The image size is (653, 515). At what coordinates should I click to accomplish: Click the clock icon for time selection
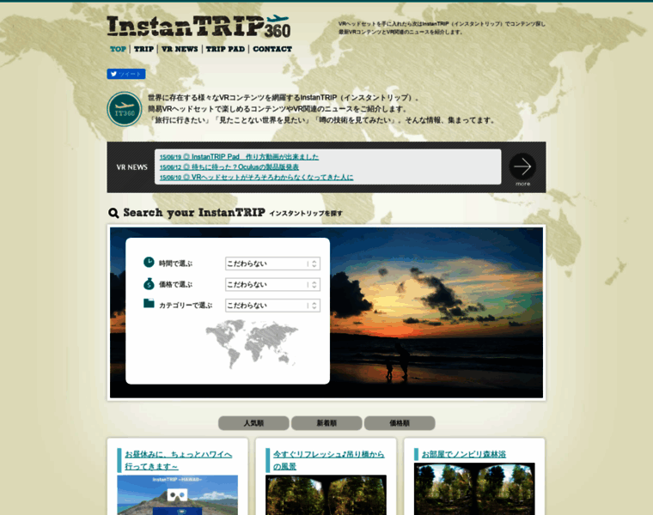pyautogui.click(x=149, y=262)
